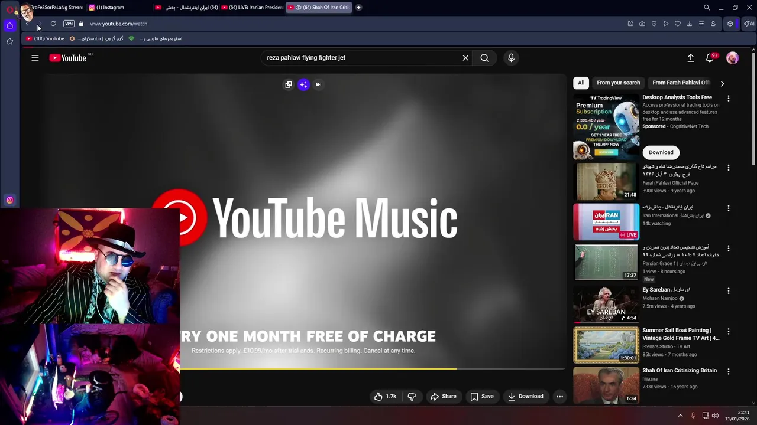Open the taskbar volume speaker icon

pos(715,416)
